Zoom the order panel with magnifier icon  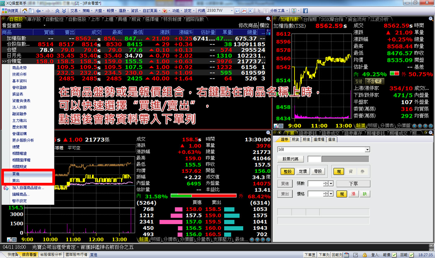coord(431,133)
